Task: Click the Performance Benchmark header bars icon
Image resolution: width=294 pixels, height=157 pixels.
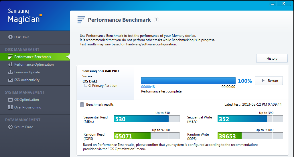Action: click(x=81, y=20)
